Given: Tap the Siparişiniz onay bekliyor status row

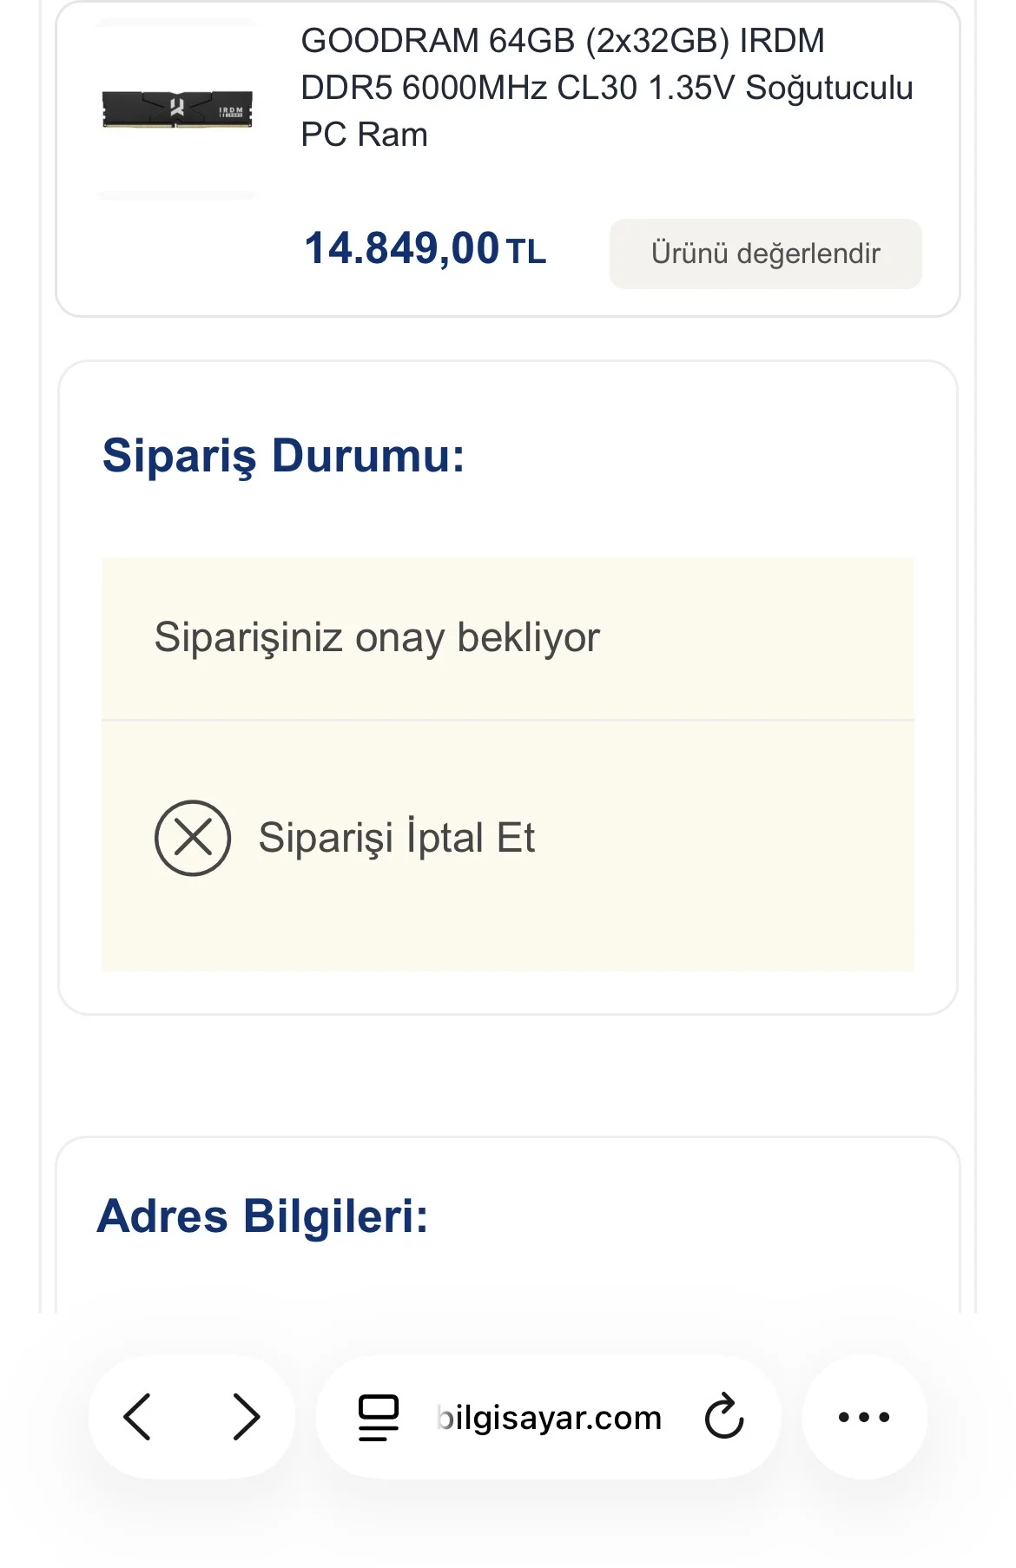Looking at the screenshot, I should [x=377, y=637].
